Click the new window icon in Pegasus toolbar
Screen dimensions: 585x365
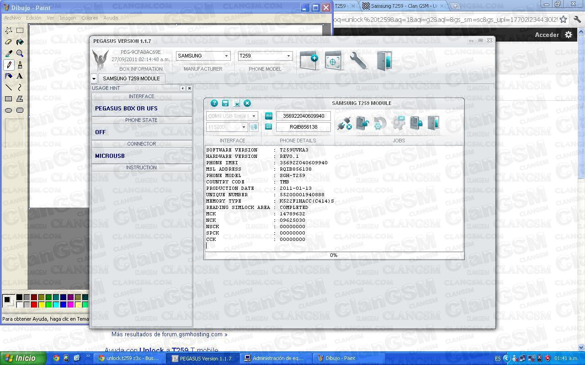click(x=309, y=60)
